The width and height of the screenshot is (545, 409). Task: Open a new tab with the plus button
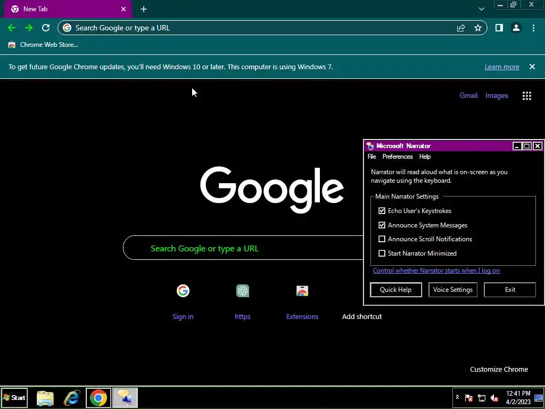pyautogui.click(x=144, y=9)
